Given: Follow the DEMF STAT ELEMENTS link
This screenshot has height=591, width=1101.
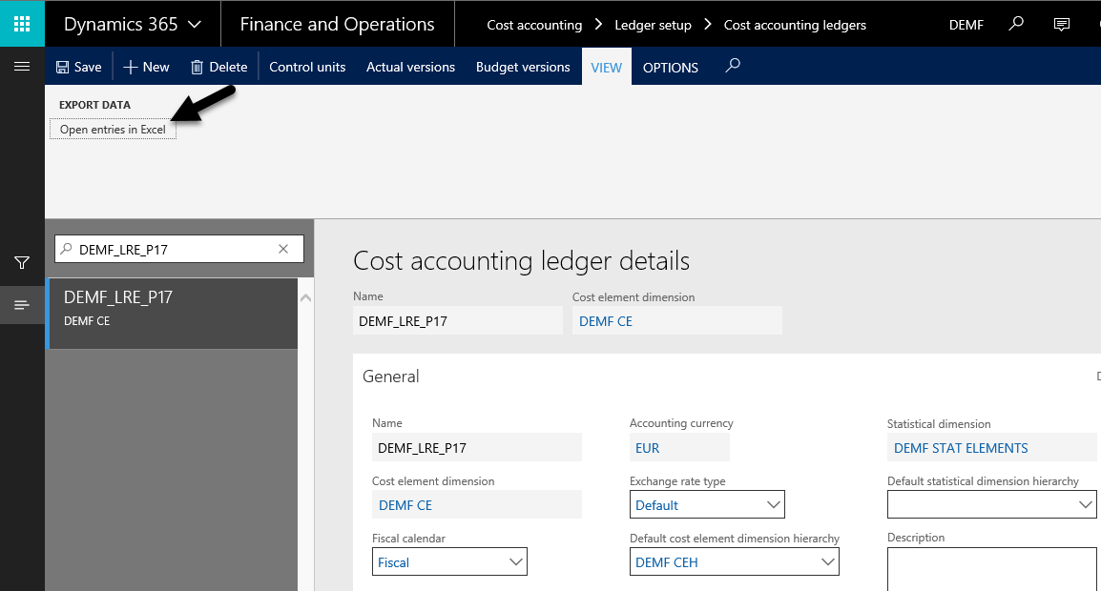Looking at the screenshot, I should (961, 448).
